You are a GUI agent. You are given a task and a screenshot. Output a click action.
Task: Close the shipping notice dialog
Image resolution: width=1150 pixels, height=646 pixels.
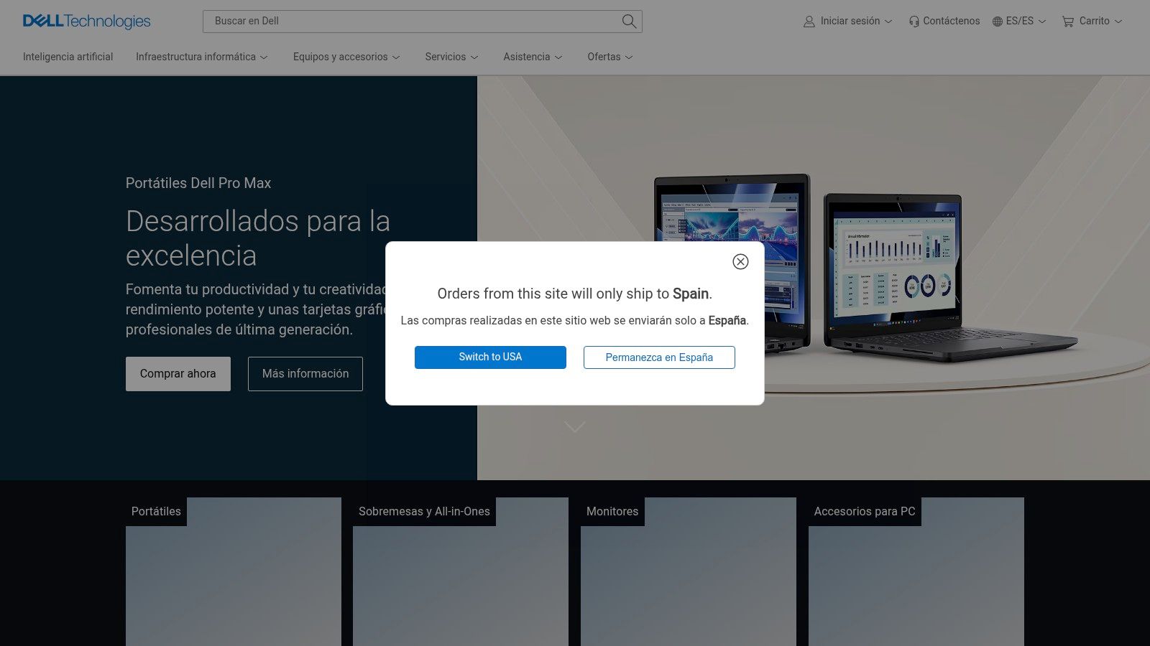[740, 261]
